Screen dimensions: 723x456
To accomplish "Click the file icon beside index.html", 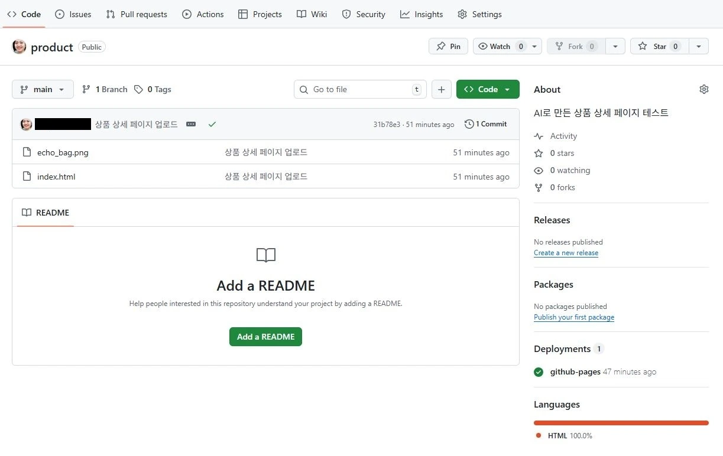I will (27, 176).
